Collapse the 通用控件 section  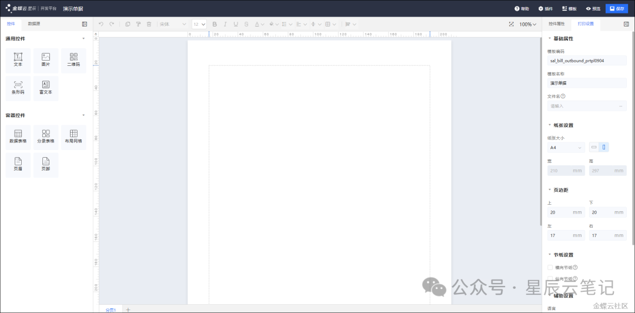83,39
